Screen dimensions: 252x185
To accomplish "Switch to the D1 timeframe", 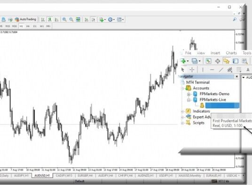I will pyautogui.click(x=35, y=26).
